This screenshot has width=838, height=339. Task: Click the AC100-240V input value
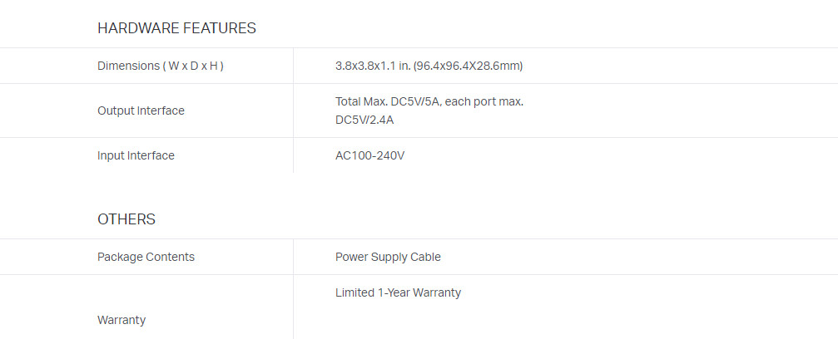369,156
